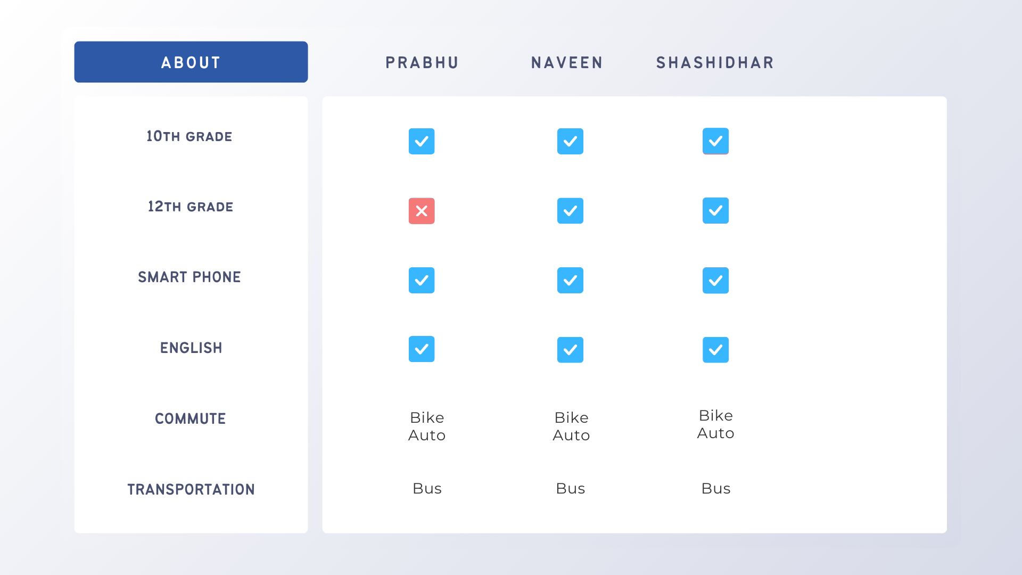The width and height of the screenshot is (1022, 575).
Task: Toggle Naveen's 12th Grade checkmark
Action: 570,211
